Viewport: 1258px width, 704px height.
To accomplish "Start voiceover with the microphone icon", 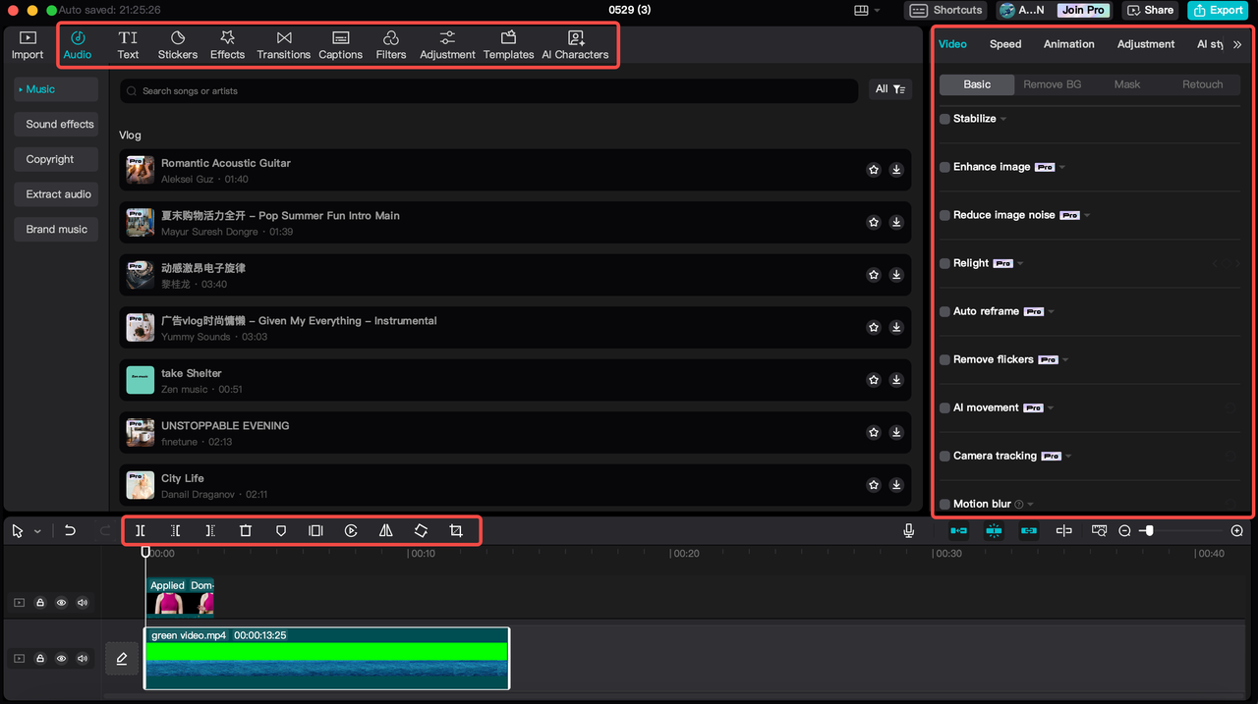I will tap(908, 530).
